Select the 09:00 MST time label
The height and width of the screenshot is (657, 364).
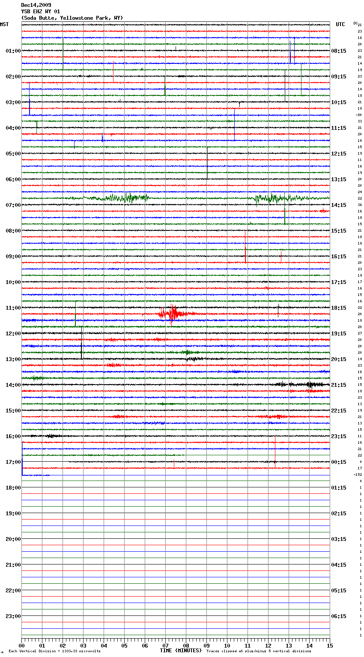(13, 257)
